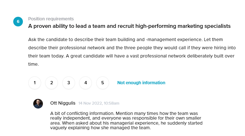Click the description line starting 'Ask the candidate'
Screen dimensions: 245x136
(x=126, y=40)
